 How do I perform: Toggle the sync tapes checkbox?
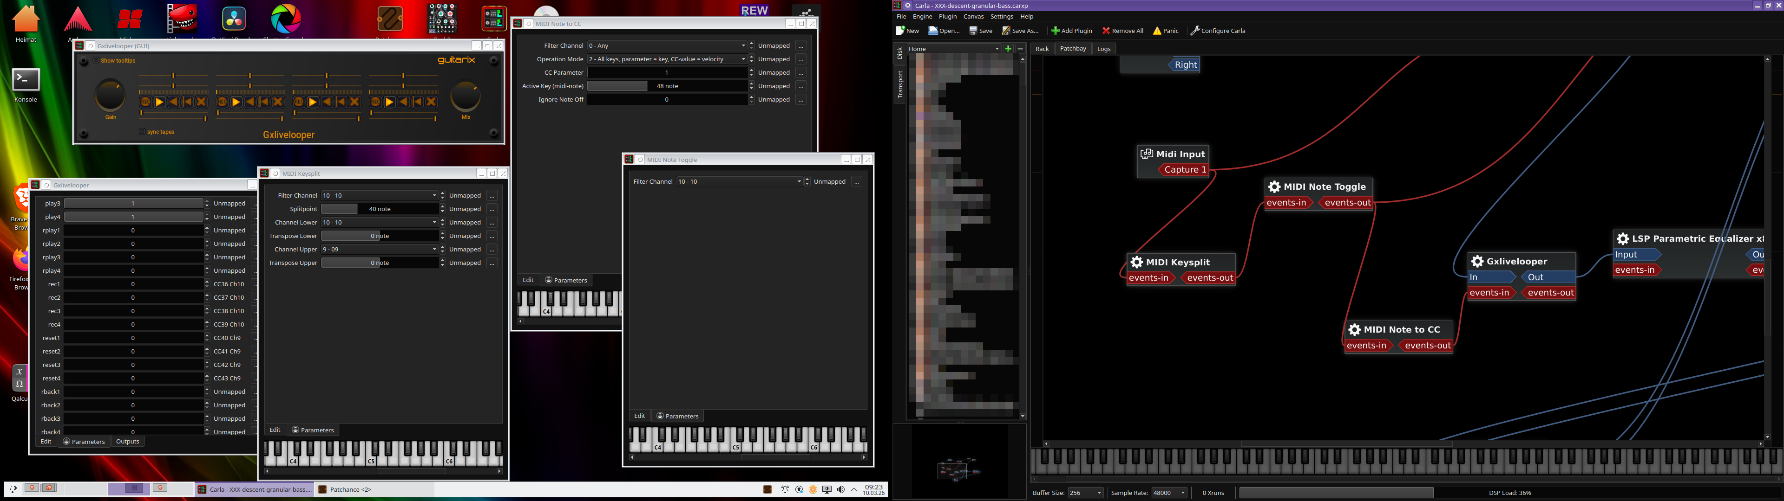142,132
